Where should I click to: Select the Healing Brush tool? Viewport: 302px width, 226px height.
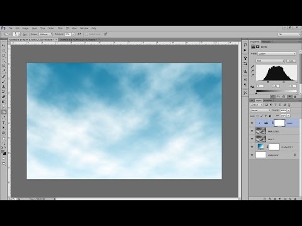pyautogui.click(x=4, y=77)
